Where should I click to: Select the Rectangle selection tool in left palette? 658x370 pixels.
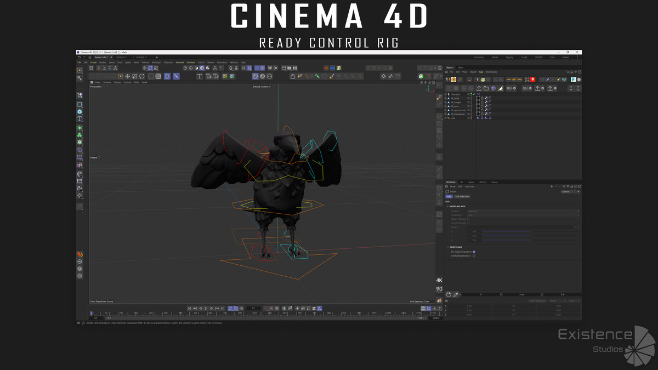tap(80, 104)
